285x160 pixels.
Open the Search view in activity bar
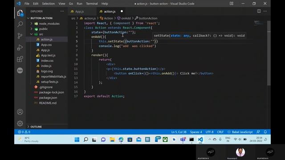point(20,24)
